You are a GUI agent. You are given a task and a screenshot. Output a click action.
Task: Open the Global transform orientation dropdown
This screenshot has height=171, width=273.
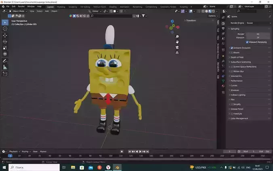[95, 11]
